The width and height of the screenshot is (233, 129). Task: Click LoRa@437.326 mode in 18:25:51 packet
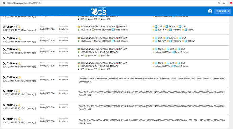click(47, 29)
